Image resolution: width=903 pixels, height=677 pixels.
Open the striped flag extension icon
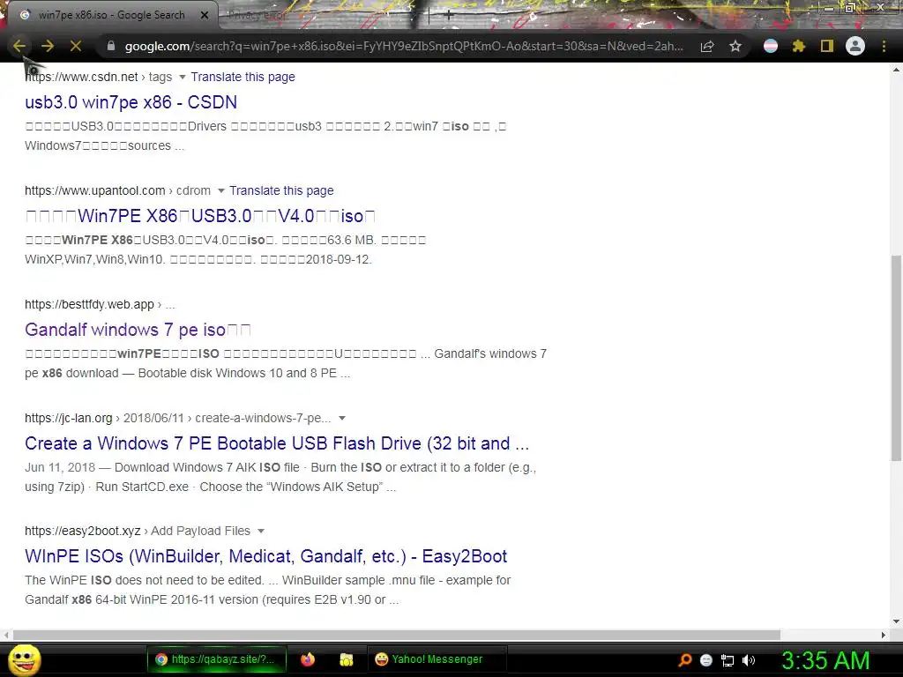(x=771, y=46)
